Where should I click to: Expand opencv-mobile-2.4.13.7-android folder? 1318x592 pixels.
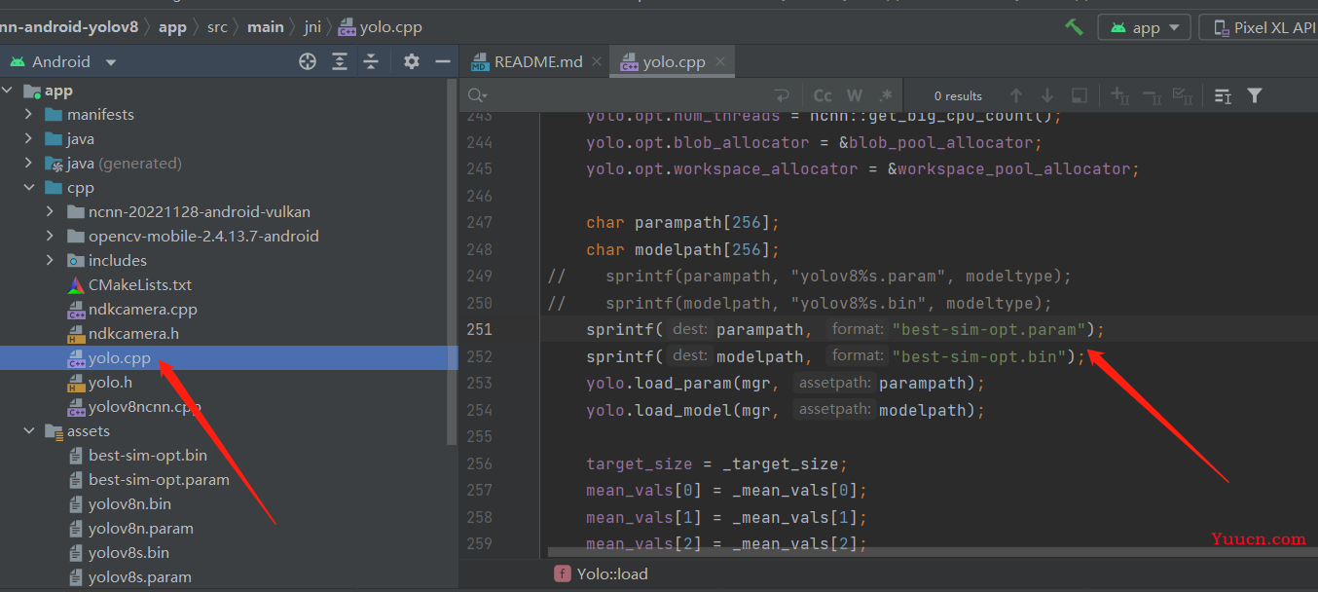[51, 236]
